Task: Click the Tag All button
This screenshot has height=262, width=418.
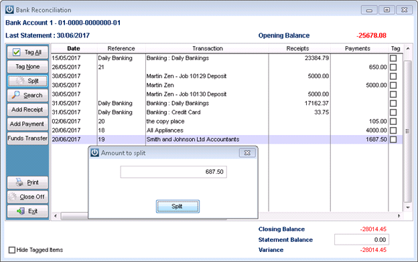Action: (x=27, y=52)
